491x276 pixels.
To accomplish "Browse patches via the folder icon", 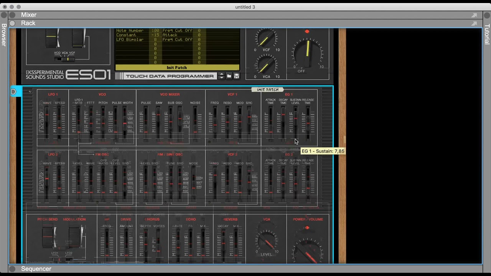I will tap(229, 76).
